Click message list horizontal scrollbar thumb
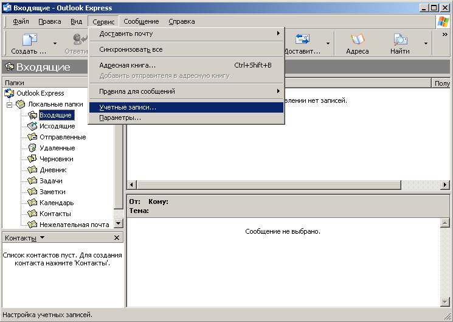The width and height of the screenshot is (453, 322). [x=269, y=184]
